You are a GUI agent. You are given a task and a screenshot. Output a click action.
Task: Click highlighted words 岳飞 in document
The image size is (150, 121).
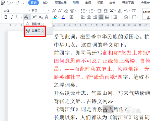108,109
